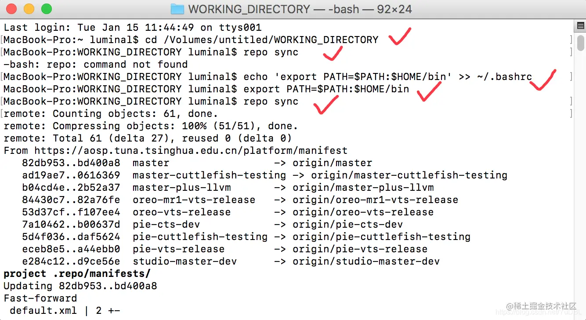This screenshot has height=320, width=586.
Task: Click the terminal vertical scrollbar thumb
Action: click(581, 43)
